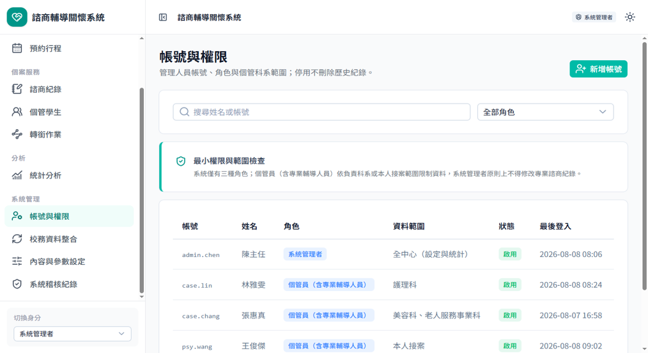The width and height of the screenshot is (648, 353).
Task: Click the 系統管理者 badge in header
Action: click(594, 17)
